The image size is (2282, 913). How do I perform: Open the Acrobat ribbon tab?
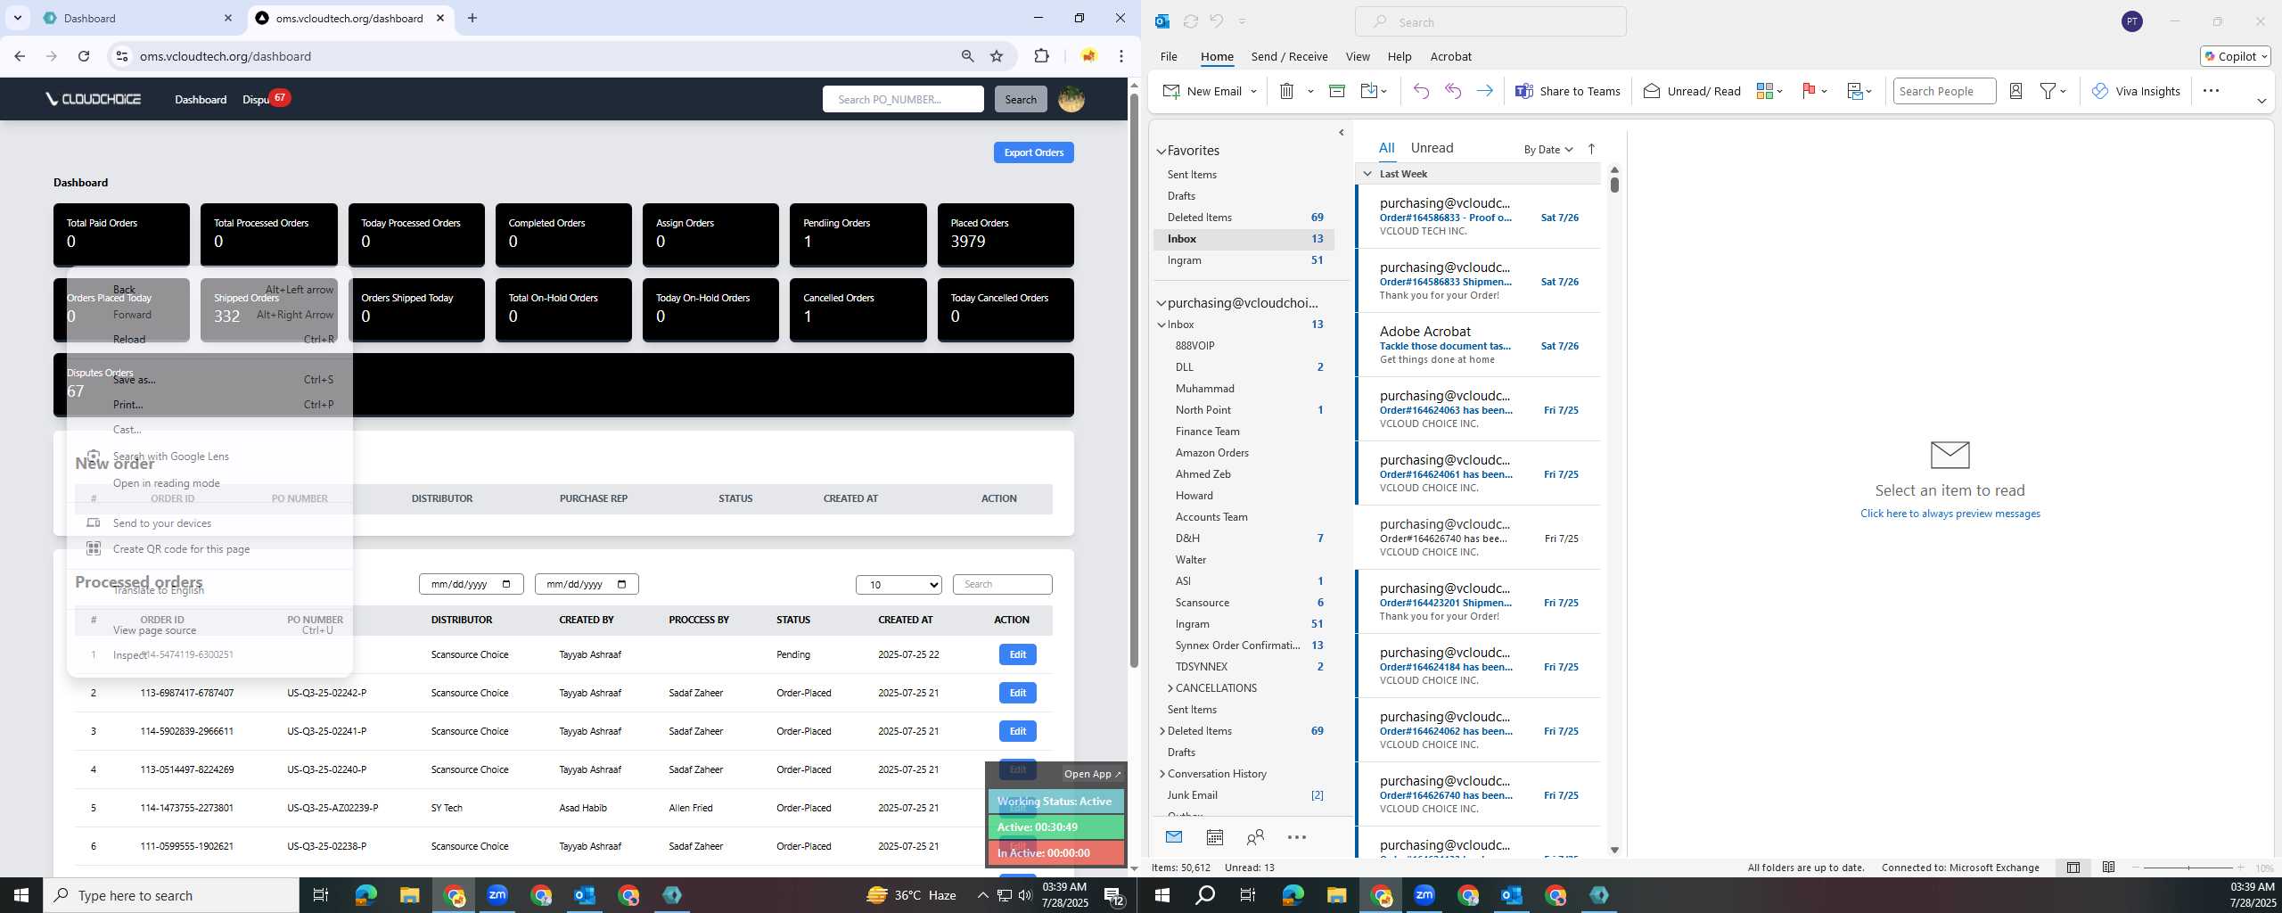(1450, 56)
